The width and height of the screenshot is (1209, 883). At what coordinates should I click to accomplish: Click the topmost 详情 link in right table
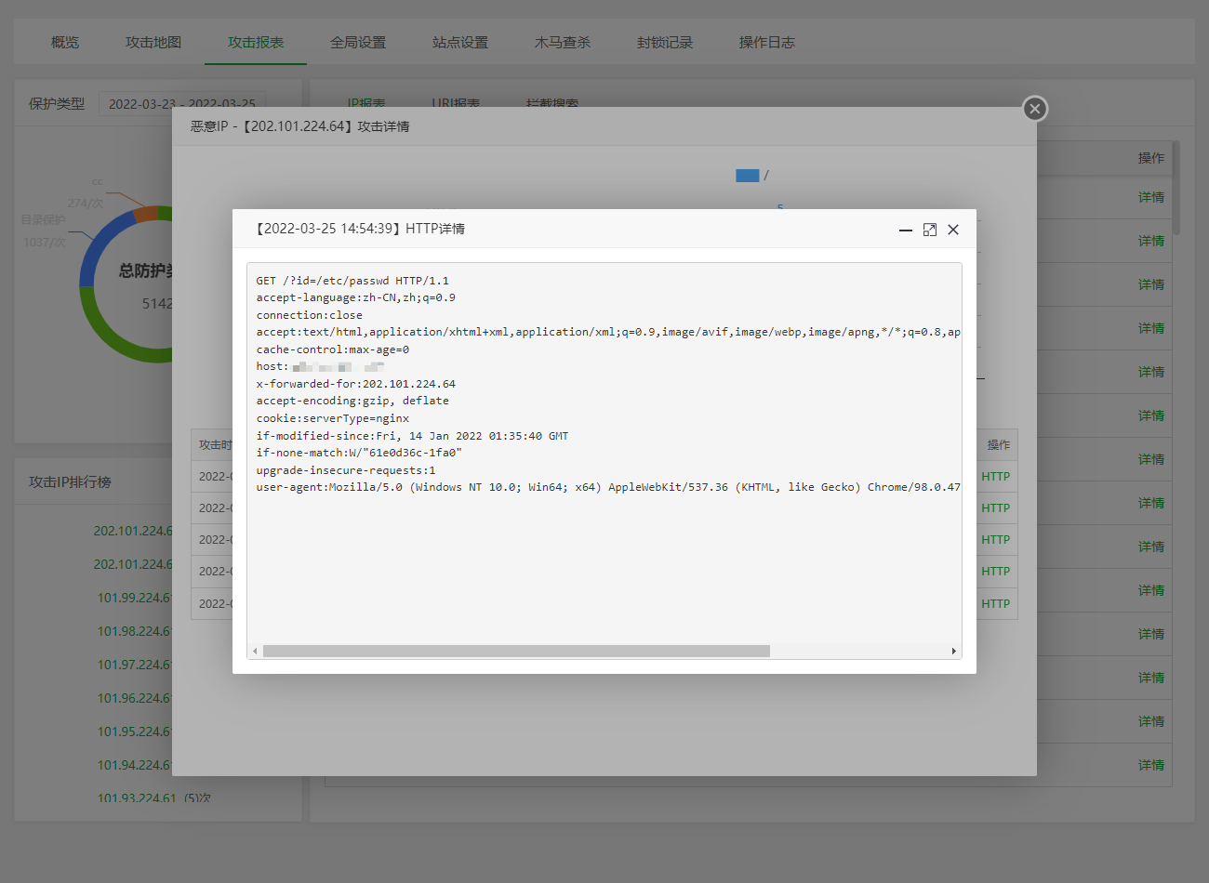click(x=1151, y=197)
